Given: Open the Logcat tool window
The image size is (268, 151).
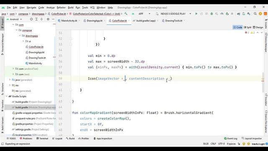Looking at the screenshot, I should point(57,138).
